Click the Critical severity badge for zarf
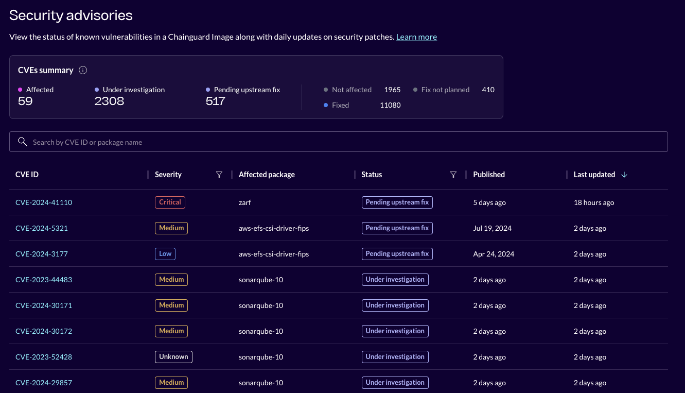Screen dimensions: 685x393 point(170,202)
